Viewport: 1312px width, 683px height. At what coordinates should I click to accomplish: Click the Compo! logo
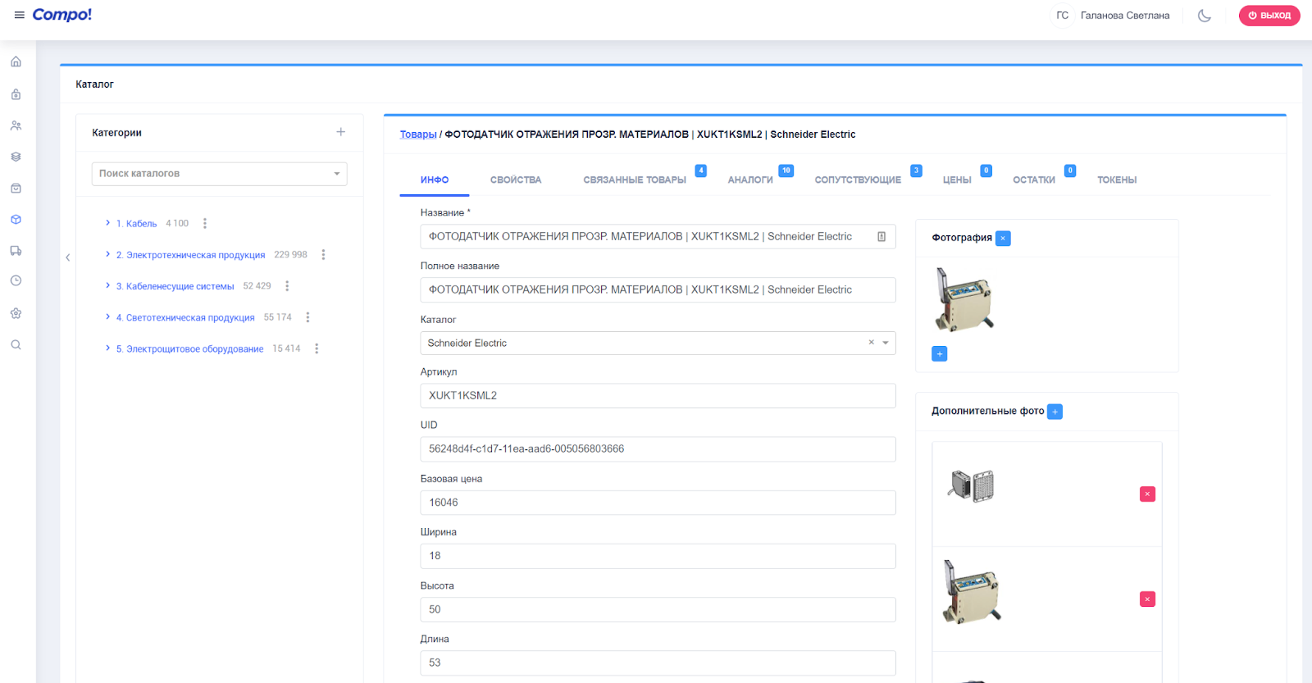62,15
